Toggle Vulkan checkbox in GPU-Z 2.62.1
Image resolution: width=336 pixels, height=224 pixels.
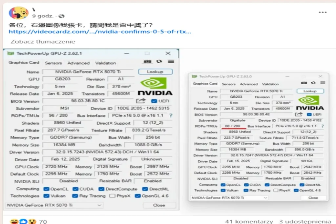click(x=46, y=196)
